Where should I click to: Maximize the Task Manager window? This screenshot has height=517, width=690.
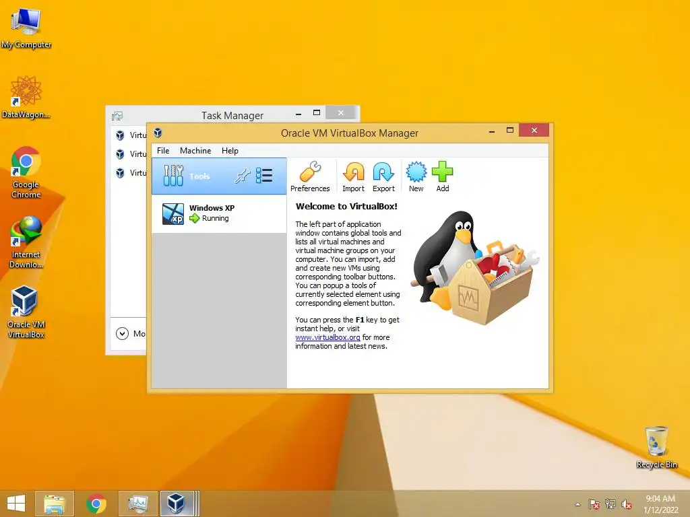tap(317, 113)
